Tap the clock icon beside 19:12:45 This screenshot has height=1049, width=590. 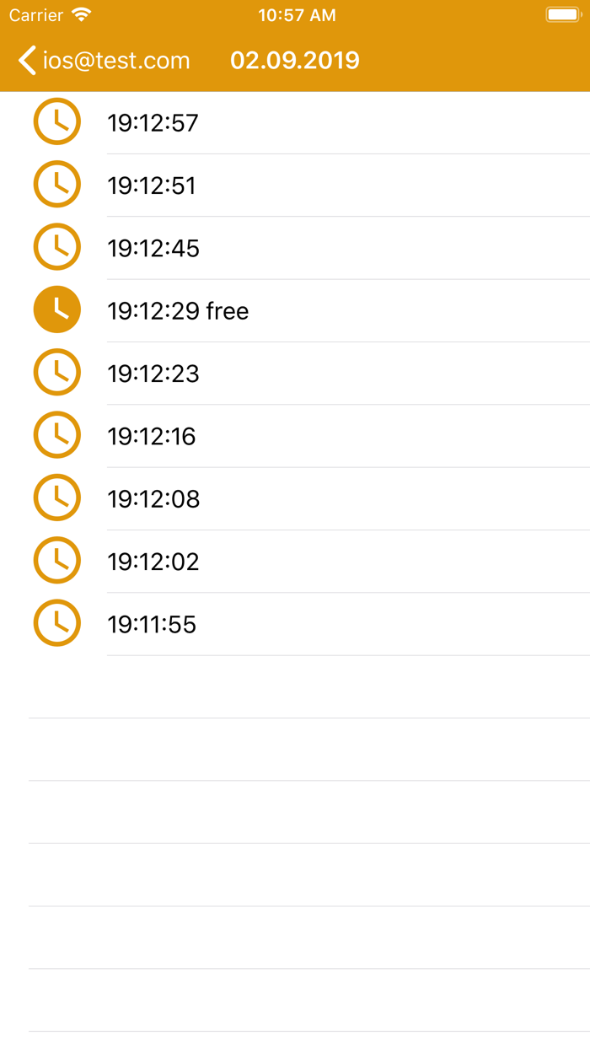coord(56,247)
